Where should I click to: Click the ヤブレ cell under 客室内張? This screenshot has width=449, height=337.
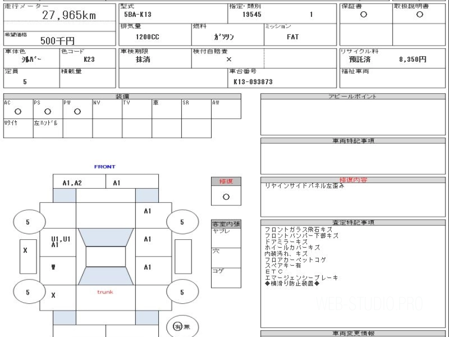point(226,238)
